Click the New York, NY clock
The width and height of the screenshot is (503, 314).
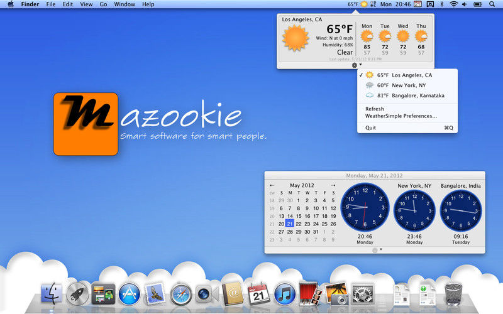coord(414,211)
